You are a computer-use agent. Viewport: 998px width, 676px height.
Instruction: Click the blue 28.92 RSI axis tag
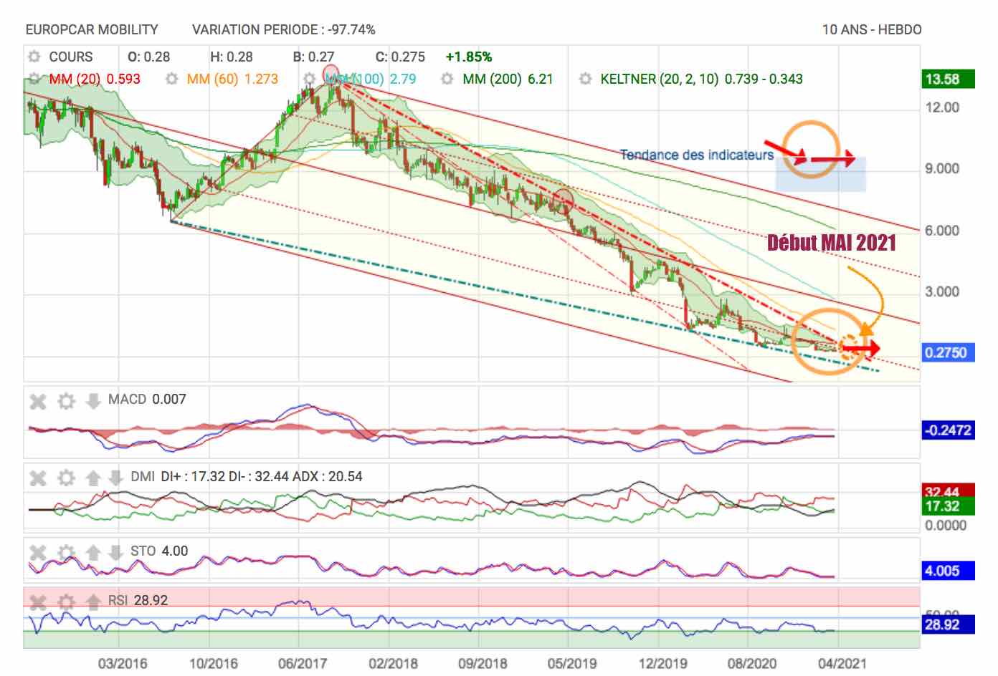(948, 624)
